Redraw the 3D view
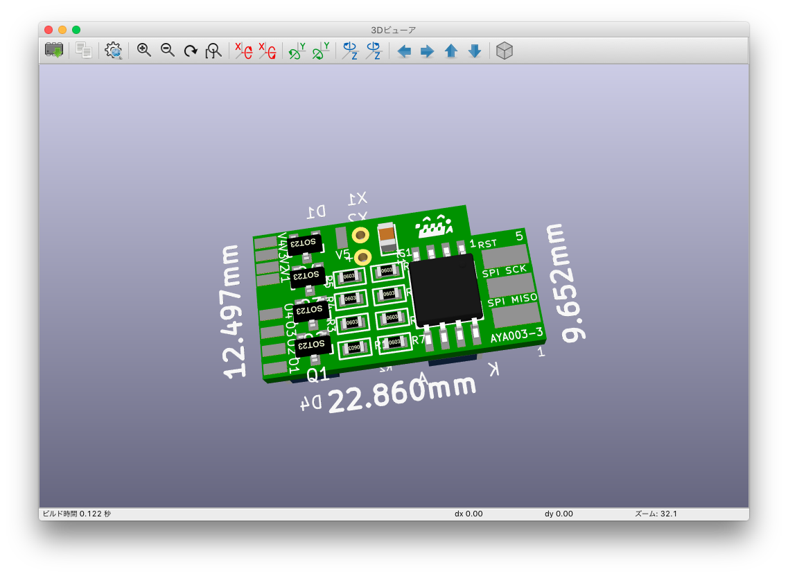The width and height of the screenshot is (788, 576). [x=191, y=51]
